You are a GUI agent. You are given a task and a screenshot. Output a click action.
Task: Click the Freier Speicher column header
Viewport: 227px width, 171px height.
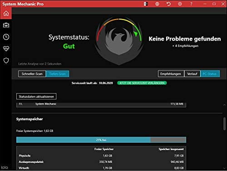(x=104, y=149)
